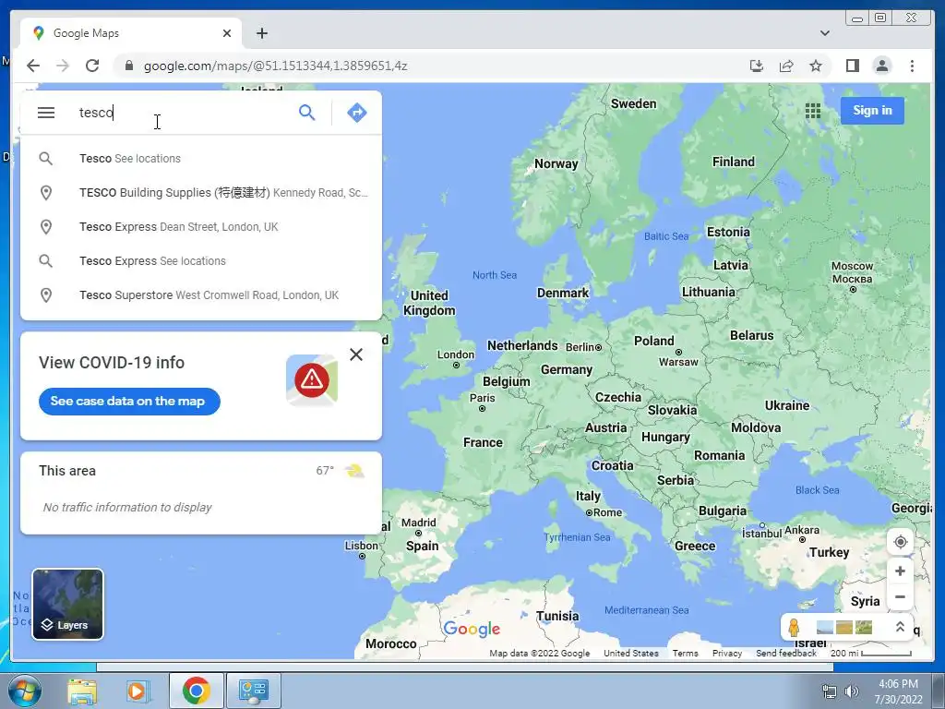Image resolution: width=945 pixels, height=709 pixels.
Task: Click the network tray icon
Action: pyautogui.click(x=830, y=691)
